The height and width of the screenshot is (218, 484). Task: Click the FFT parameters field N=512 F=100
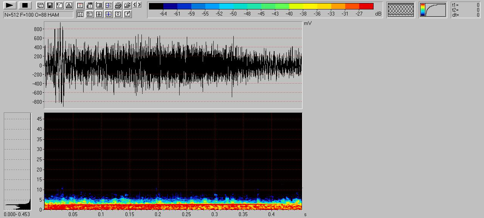point(38,15)
